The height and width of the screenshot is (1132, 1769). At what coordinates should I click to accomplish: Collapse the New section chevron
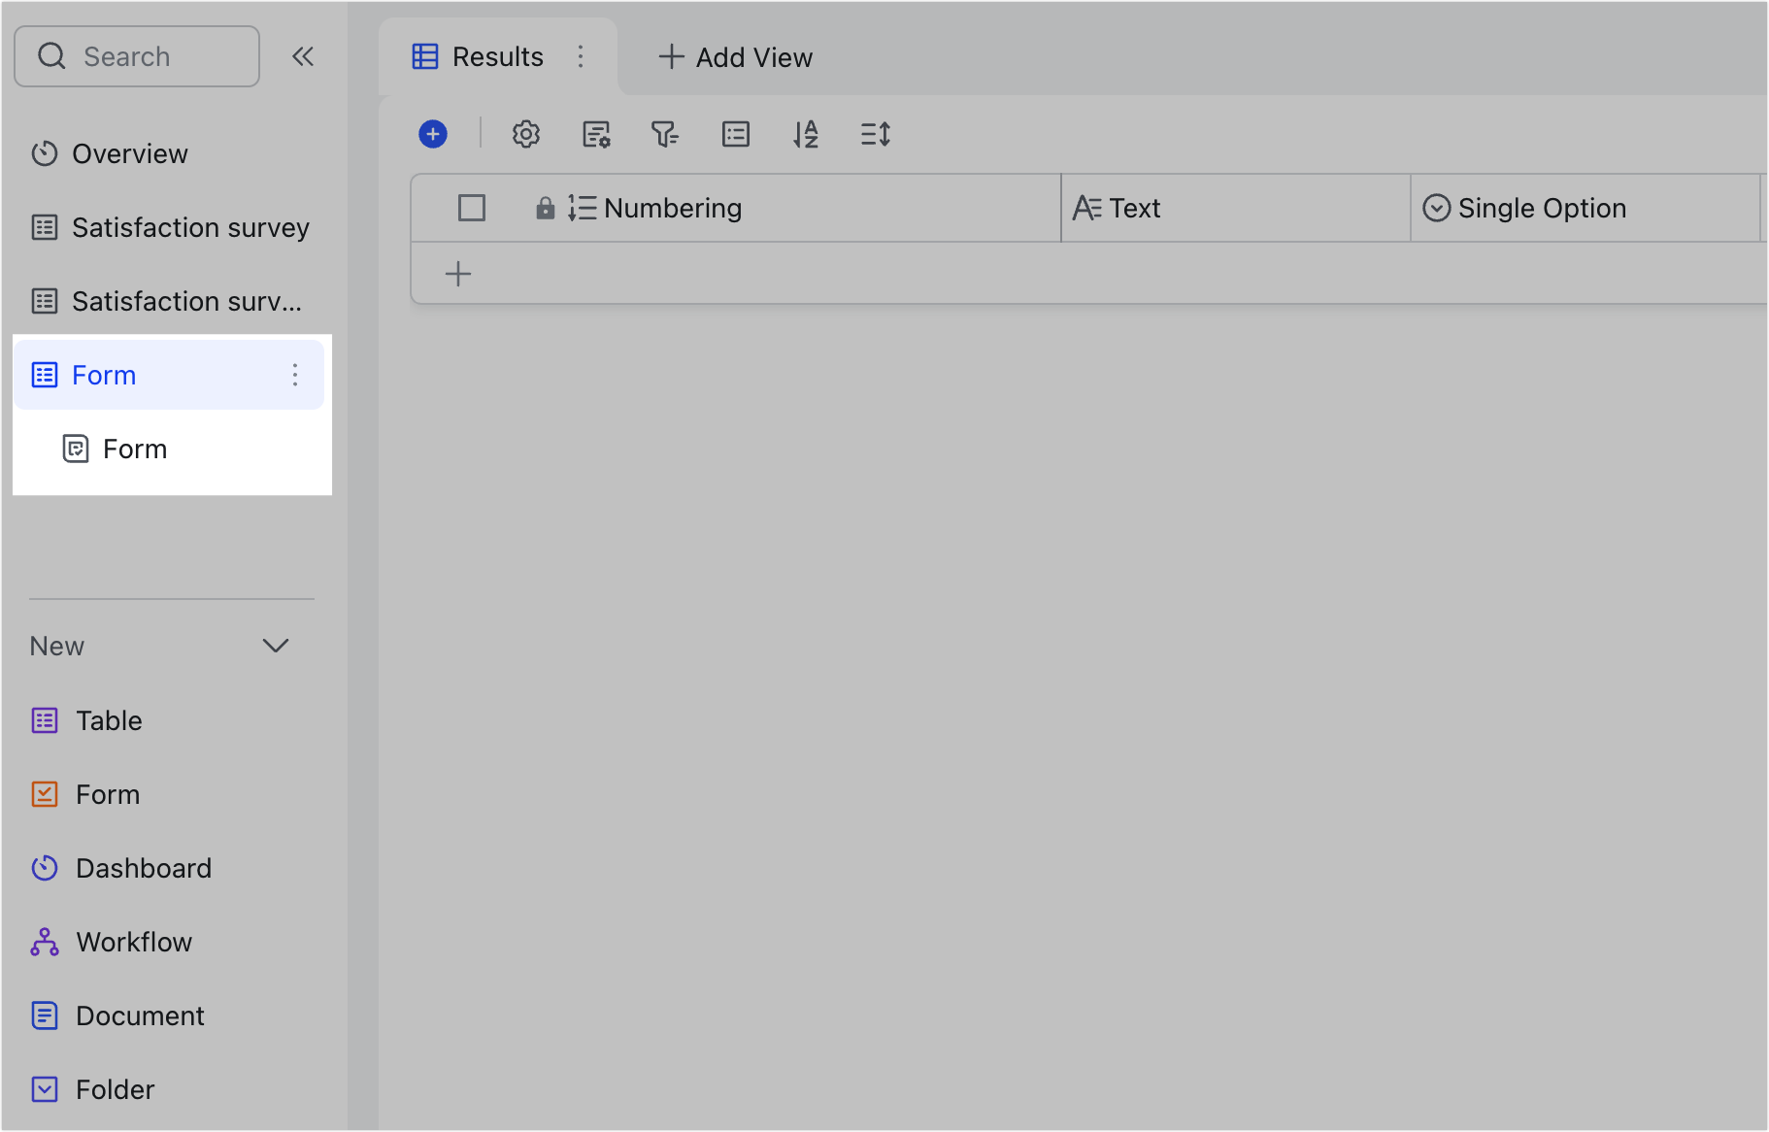pos(276,646)
